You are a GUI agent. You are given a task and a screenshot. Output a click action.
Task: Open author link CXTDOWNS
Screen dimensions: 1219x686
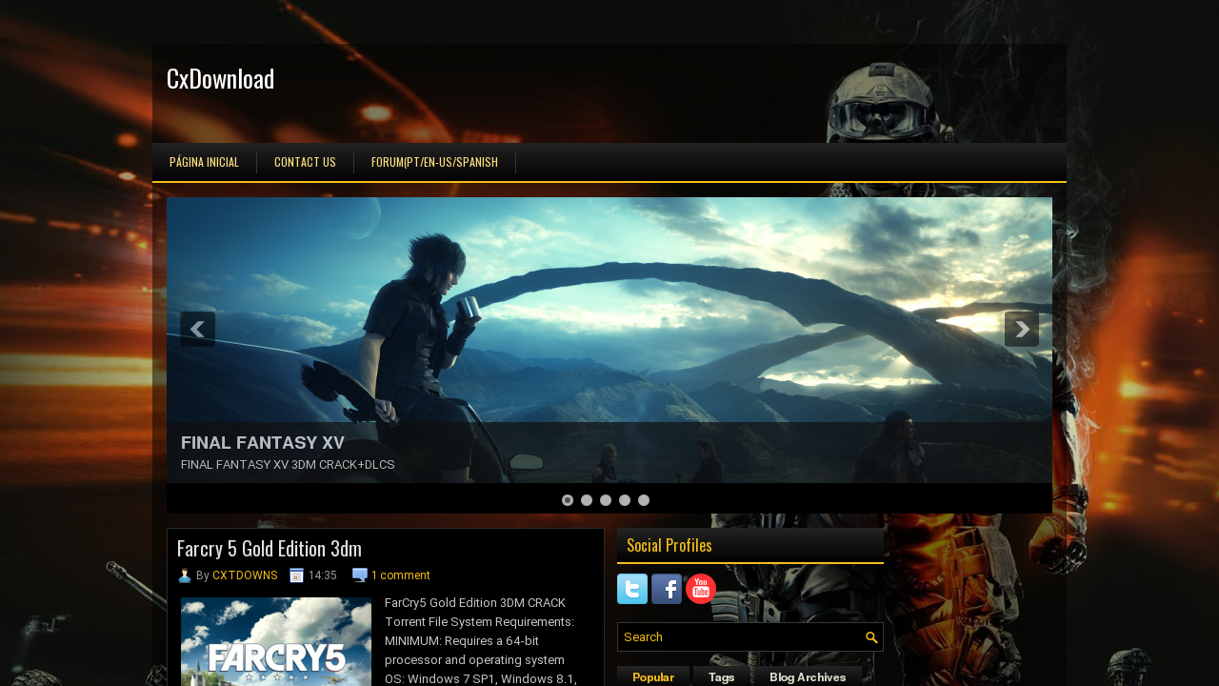(x=245, y=575)
